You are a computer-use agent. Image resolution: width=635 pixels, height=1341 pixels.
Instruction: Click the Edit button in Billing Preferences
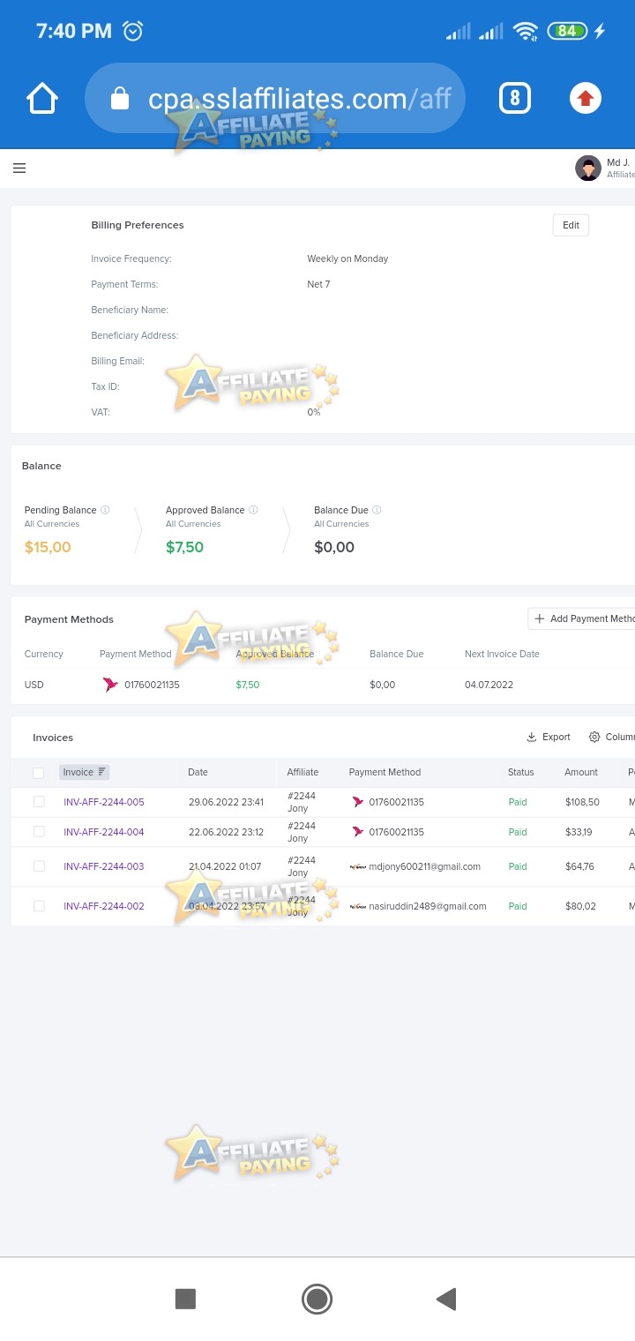pos(570,225)
